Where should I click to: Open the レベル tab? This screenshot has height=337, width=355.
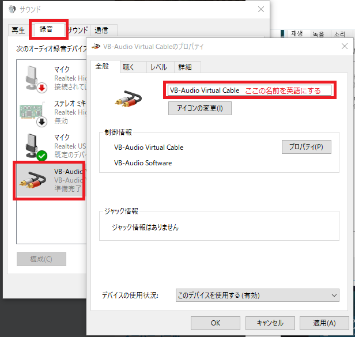tap(160, 67)
